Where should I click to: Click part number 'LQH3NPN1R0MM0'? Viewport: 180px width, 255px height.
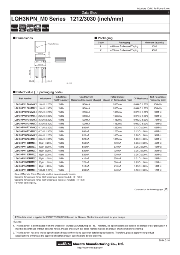coord(25,104)
